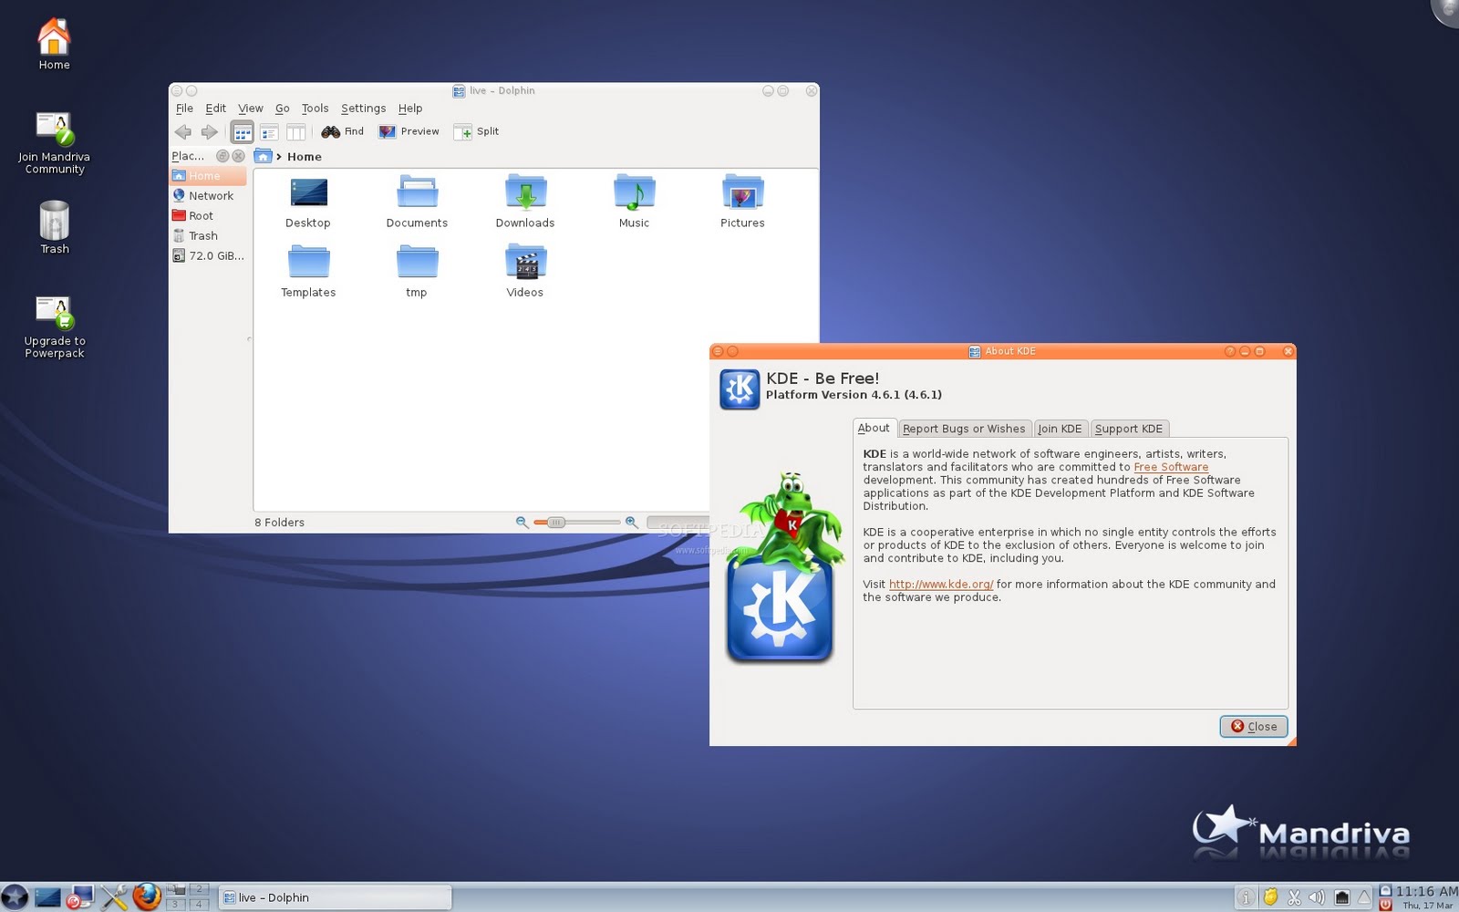Image resolution: width=1459 pixels, height=912 pixels.
Task: Select Root in the Places panel
Action: [x=208, y=216]
